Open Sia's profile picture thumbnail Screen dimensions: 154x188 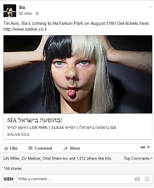[10, 11]
